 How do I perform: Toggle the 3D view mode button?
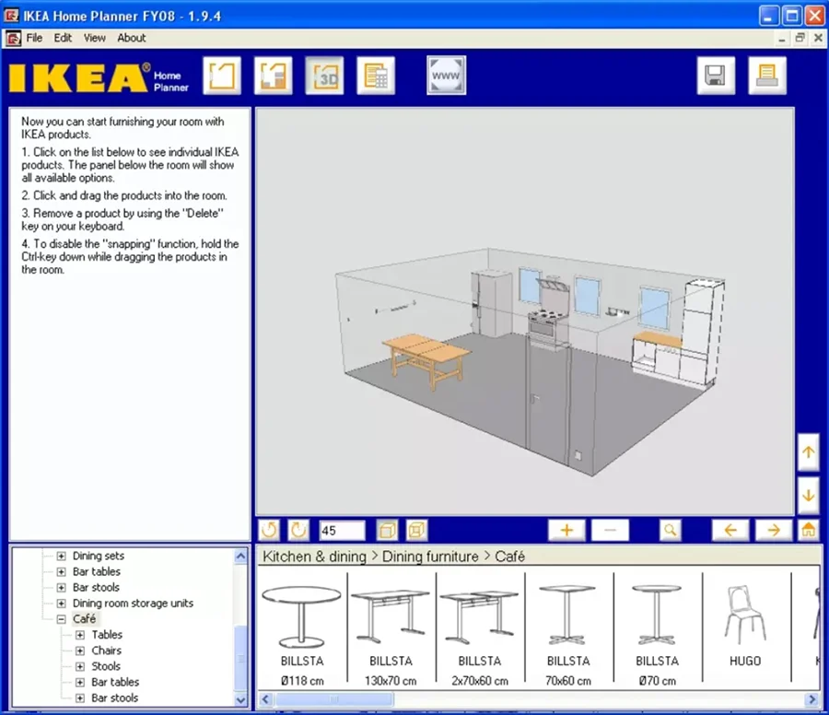[x=324, y=76]
